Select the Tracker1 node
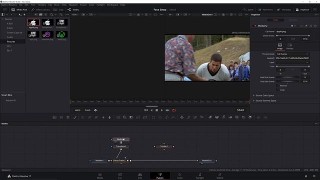 [x=164, y=146]
